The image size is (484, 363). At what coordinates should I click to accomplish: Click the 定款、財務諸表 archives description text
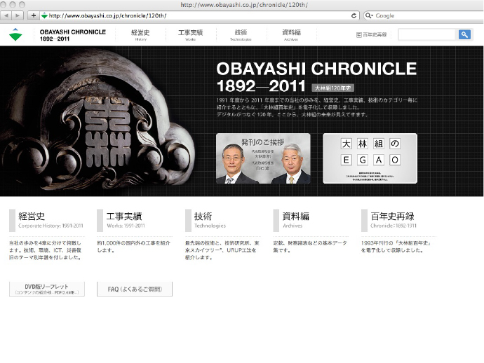click(x=310, y=247)
